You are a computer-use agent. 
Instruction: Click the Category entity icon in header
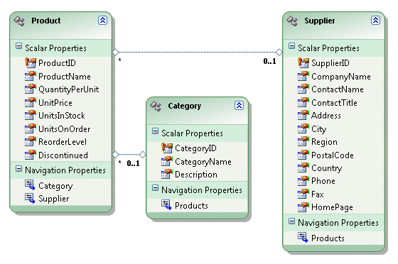156,106
